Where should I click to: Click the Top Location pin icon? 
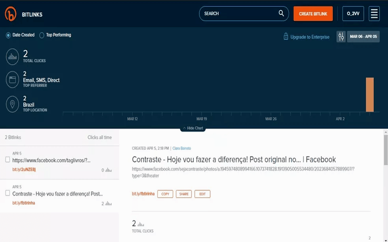point(13,104)
